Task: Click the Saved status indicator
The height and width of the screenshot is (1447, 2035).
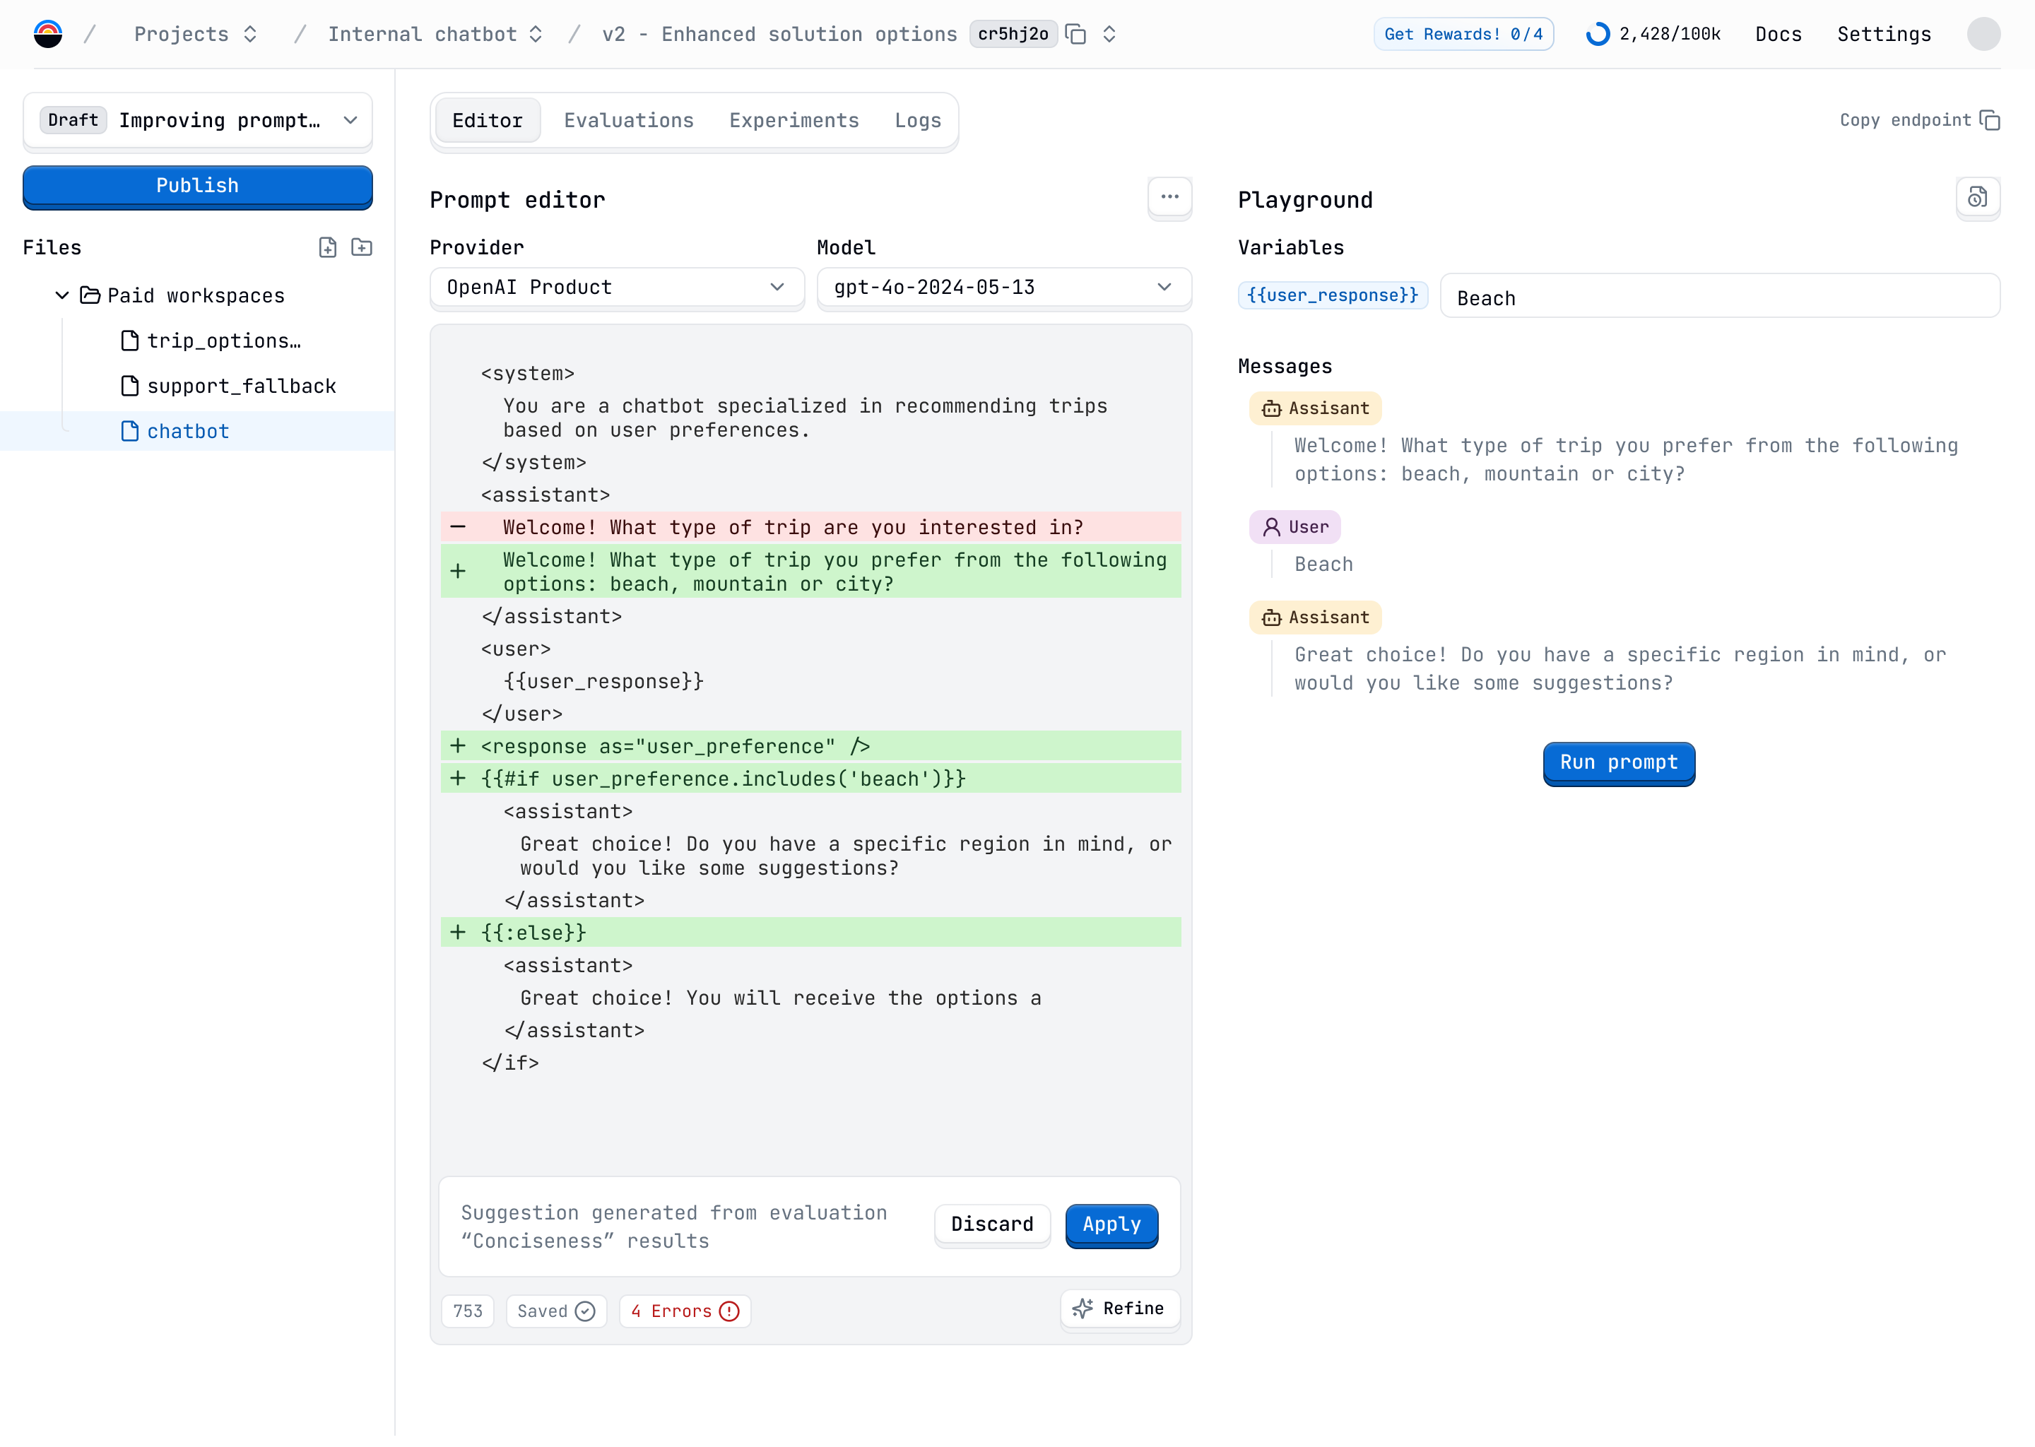Action: click(x=556, y=1311)
